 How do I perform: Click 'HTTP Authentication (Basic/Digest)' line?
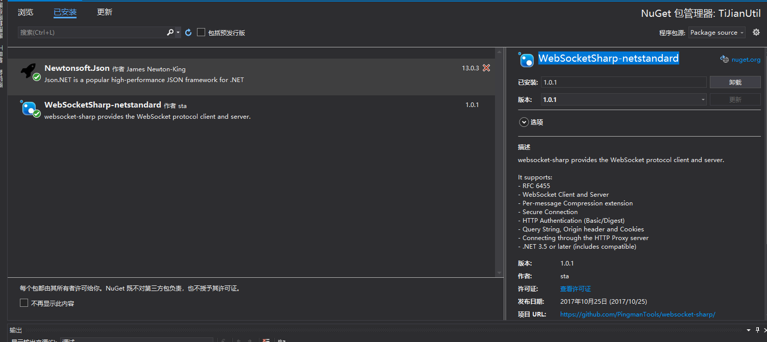tap(571, 220)
